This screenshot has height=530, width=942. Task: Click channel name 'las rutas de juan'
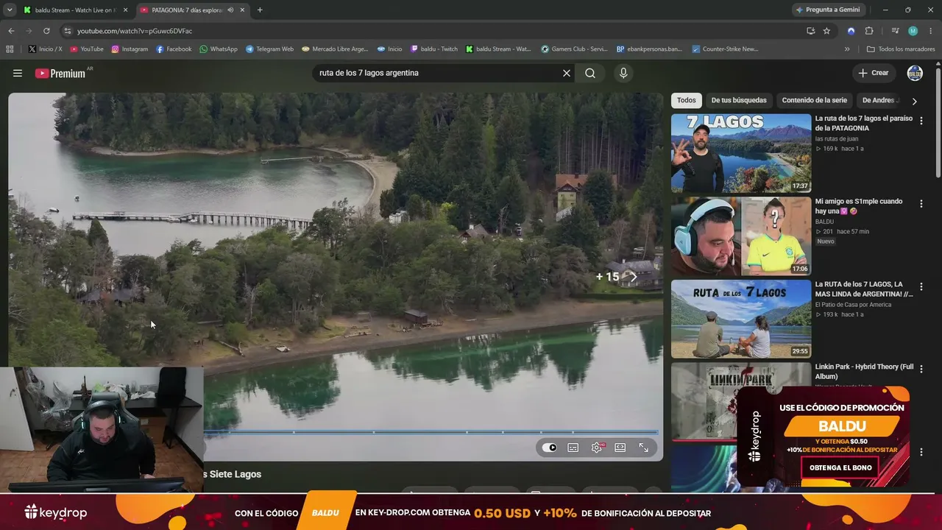836,138
